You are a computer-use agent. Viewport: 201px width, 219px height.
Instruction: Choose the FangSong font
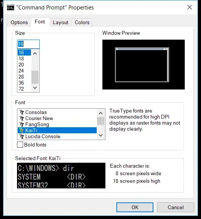[57, 124]
